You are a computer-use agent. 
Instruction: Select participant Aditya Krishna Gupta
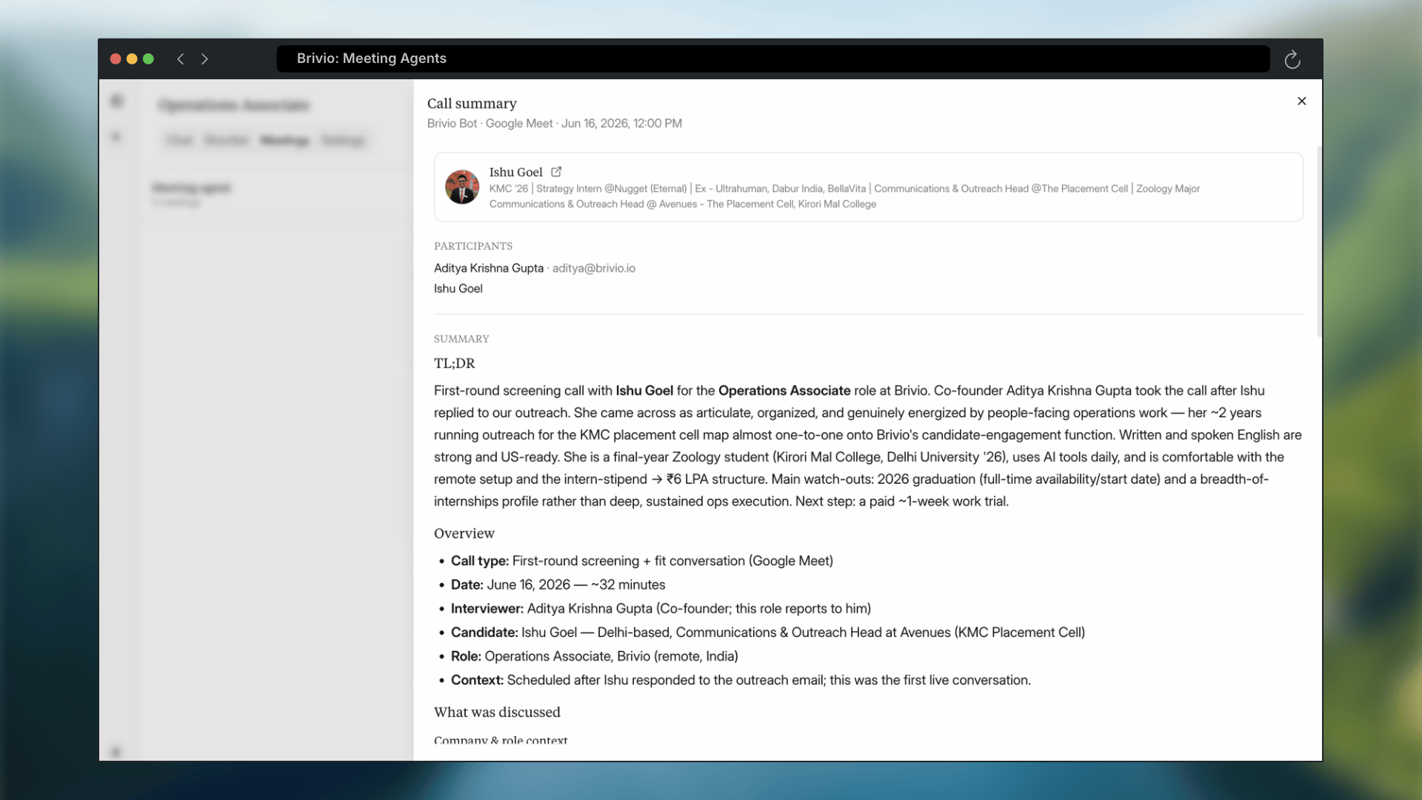(489, 268)
